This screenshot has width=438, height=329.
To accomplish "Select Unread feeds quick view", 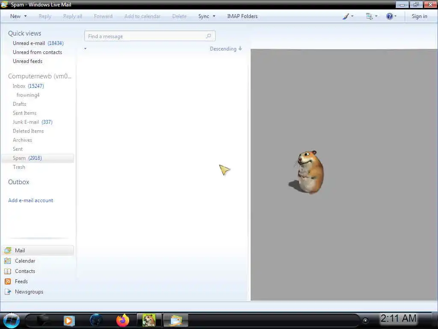I will pos(27,61).
